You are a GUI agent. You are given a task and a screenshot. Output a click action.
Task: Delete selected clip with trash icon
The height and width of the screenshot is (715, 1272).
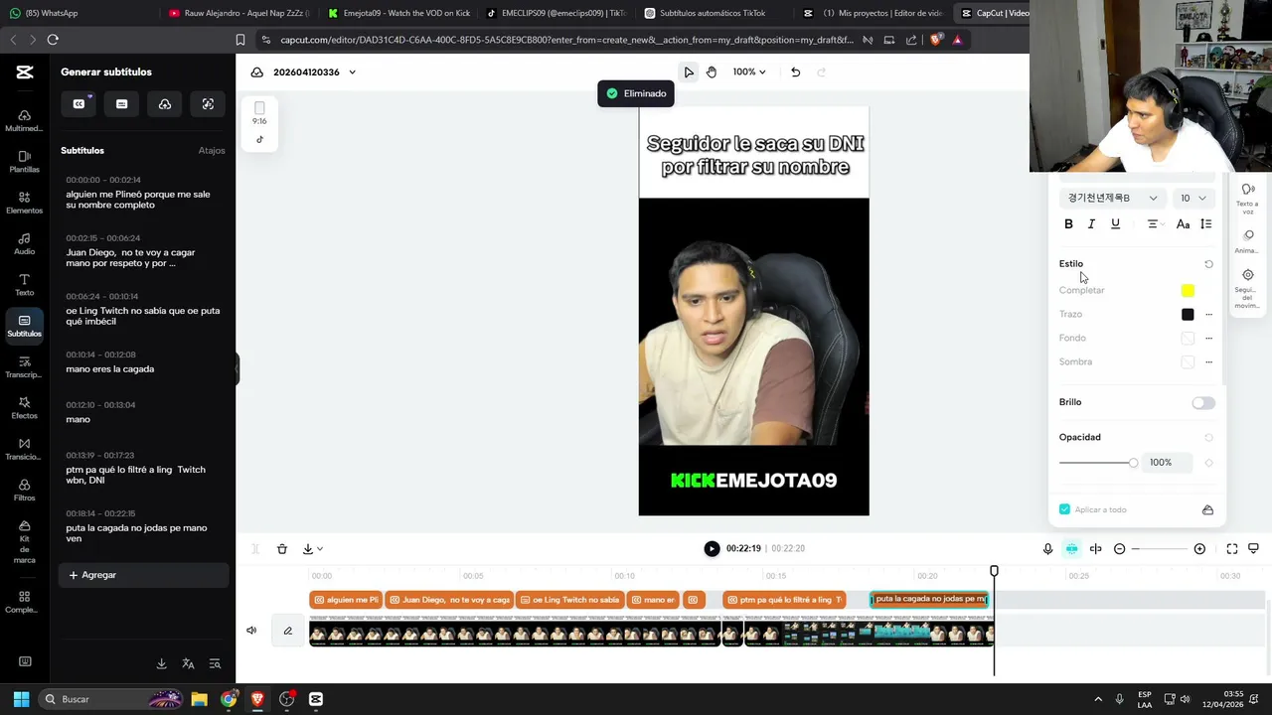click(x=282, y=548)
